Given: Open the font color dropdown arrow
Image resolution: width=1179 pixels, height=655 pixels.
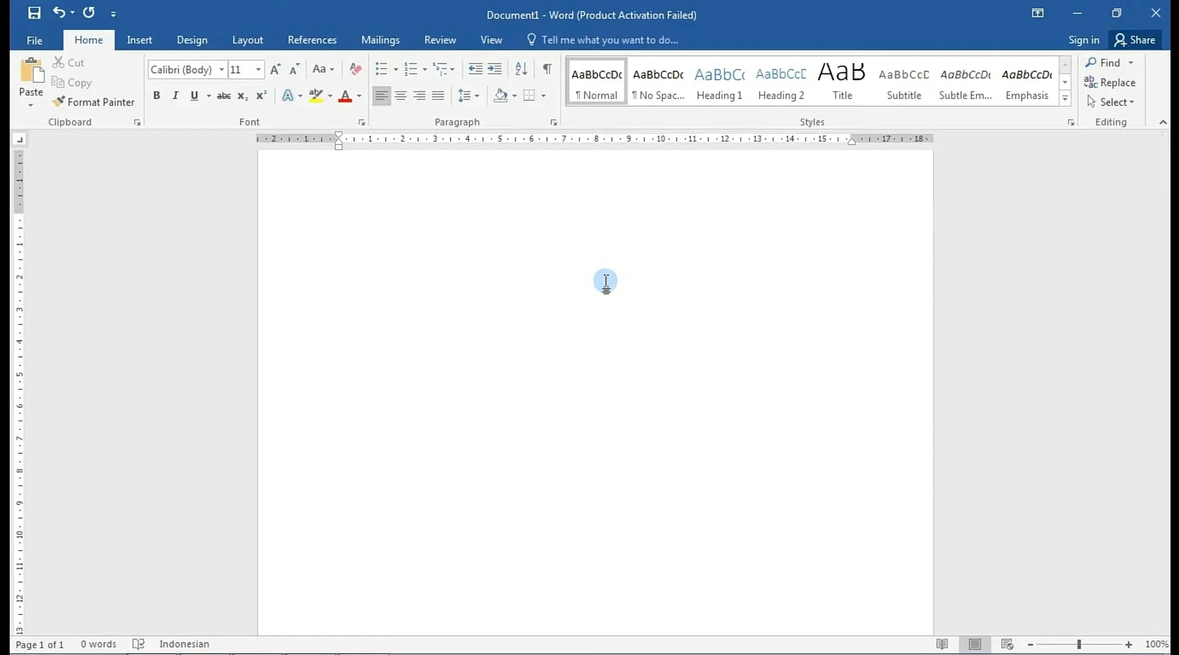Looking at the screenshot, I should tap(359, 96).
